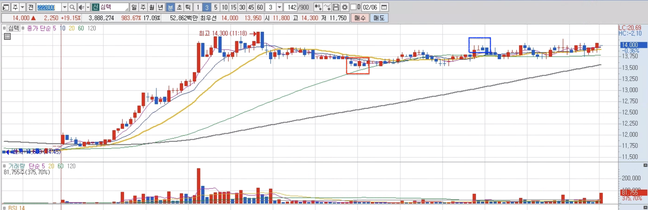Click the 심텍 chart legend marker
Screen dimensions: 648x210
click(x=4, y=28)
